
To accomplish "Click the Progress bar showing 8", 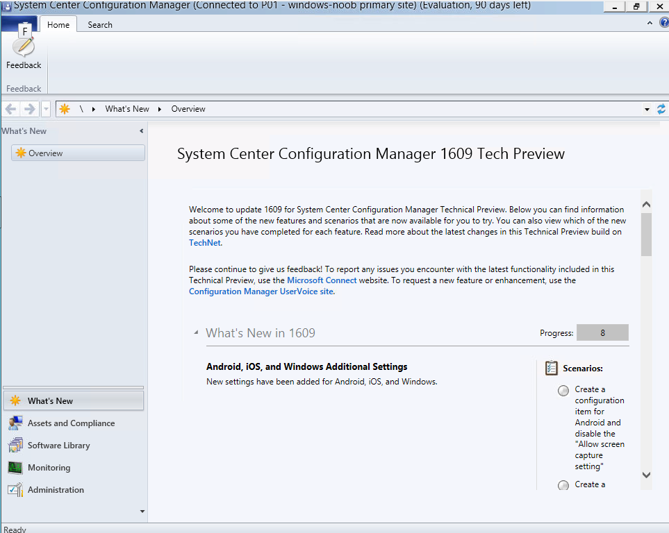I will click(x=602, y=332).
